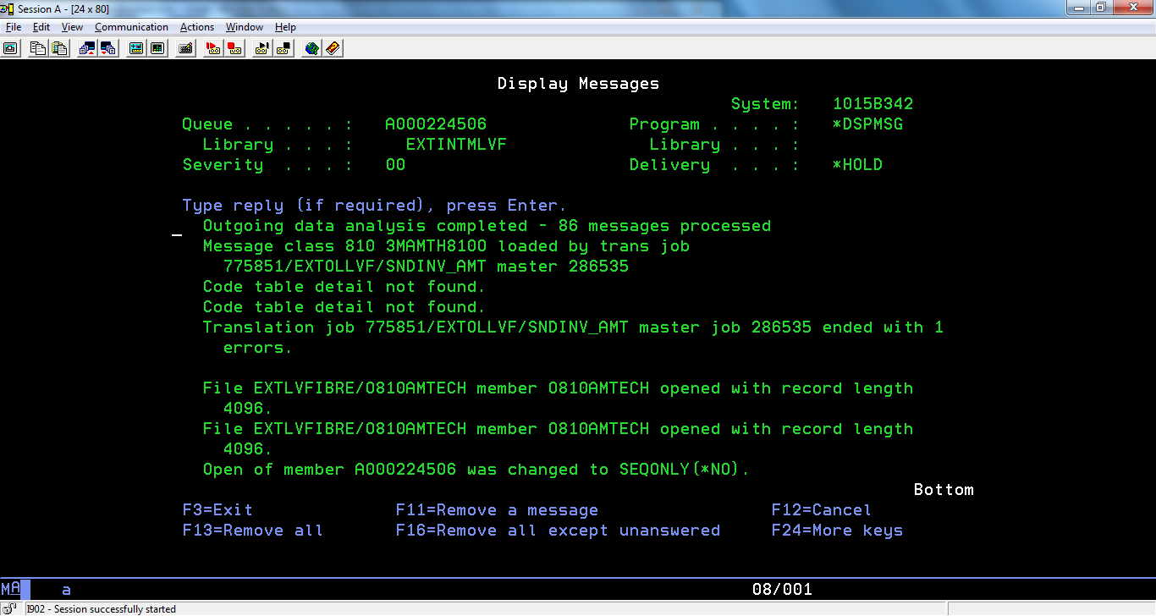Click the 'Session successfully started' status message
The image size is (1156, 616).
(x=102, y=608)
